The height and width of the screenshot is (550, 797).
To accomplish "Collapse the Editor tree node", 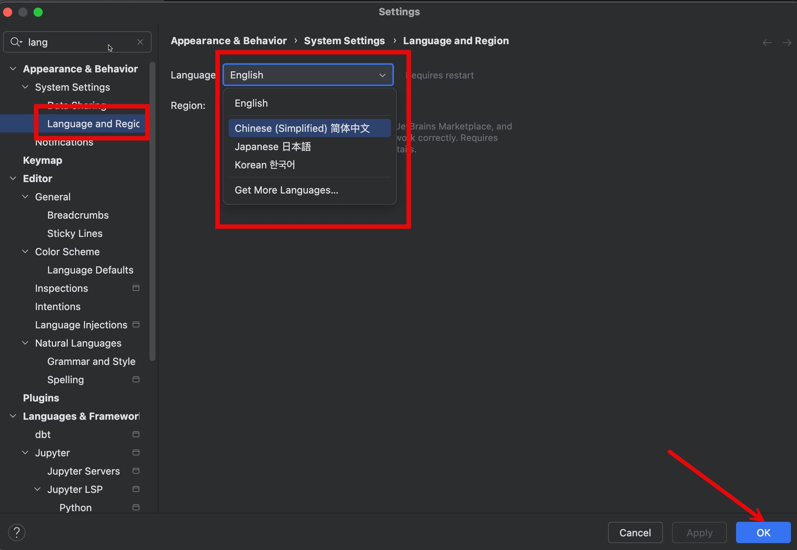I will pyautogui.click(x=13, y=179).
